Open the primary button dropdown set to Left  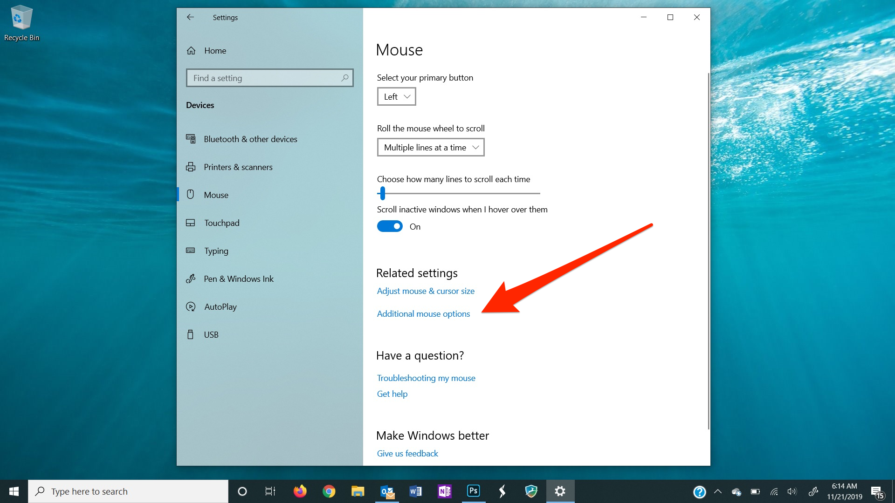396,96
